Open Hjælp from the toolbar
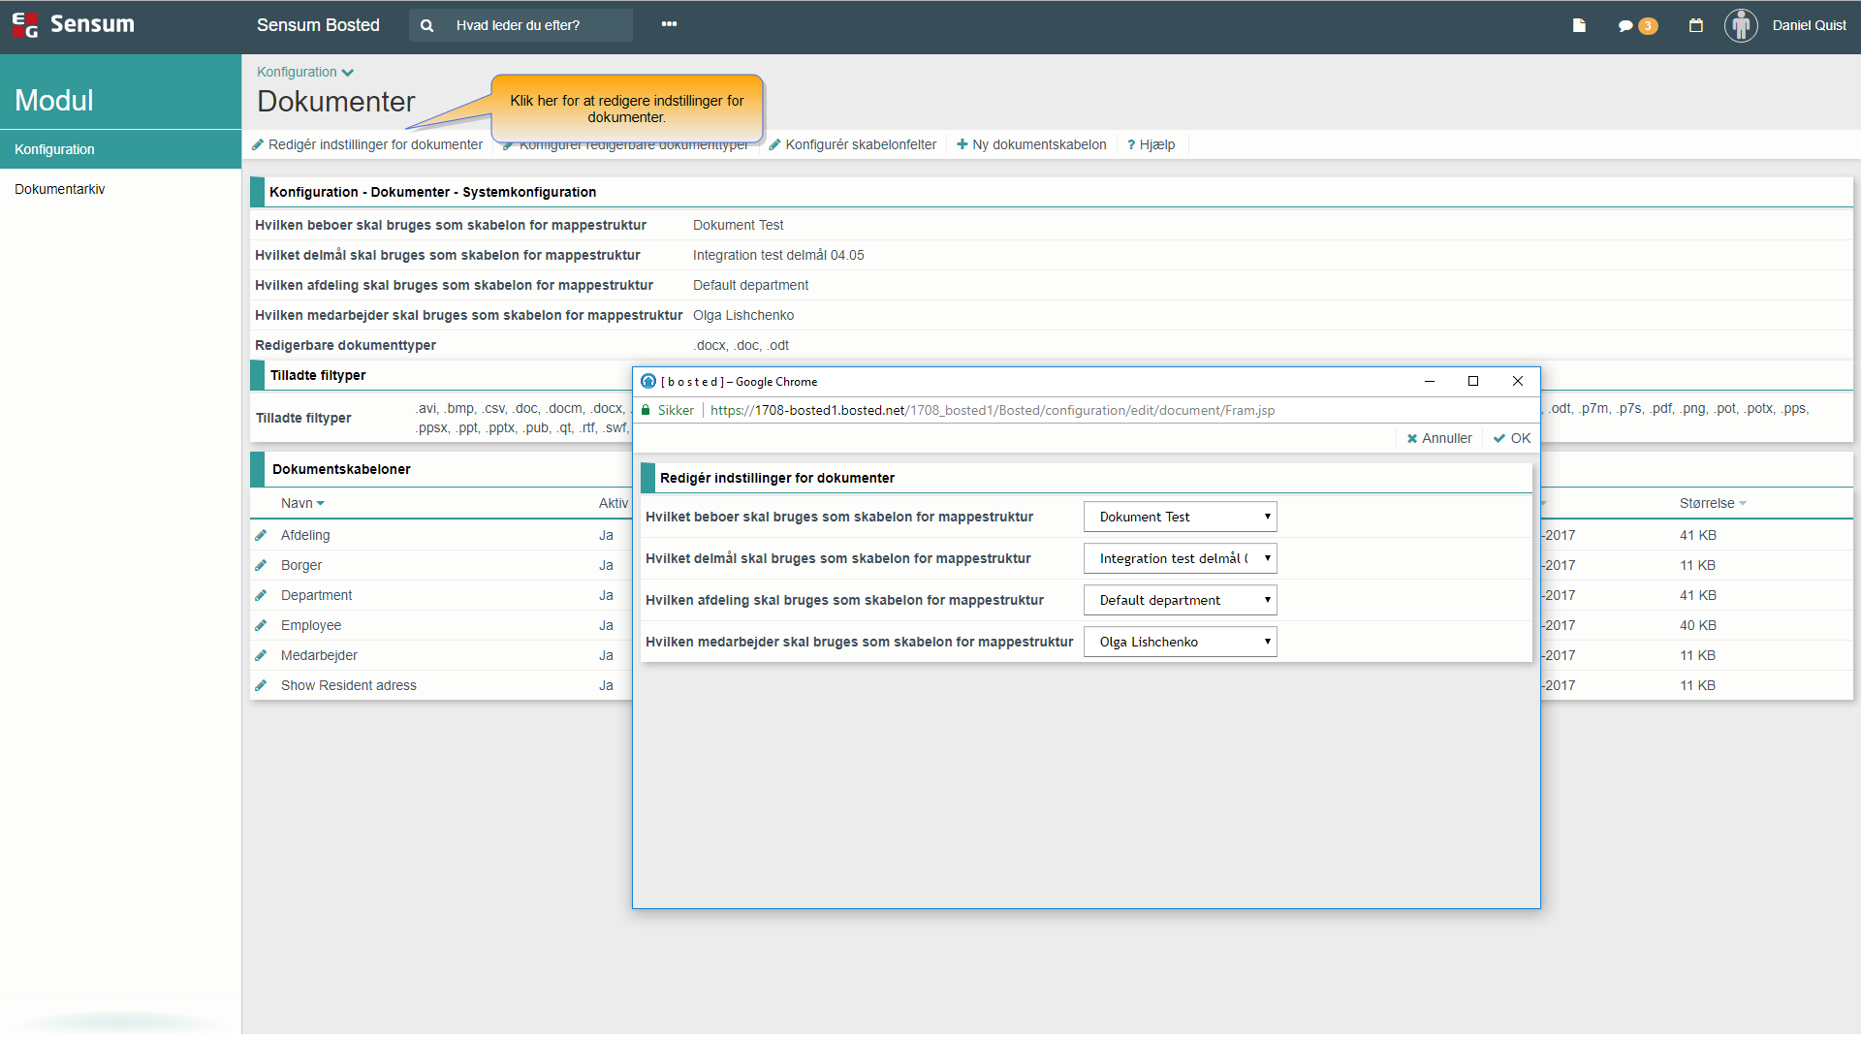Screen dimensions: 1861x1038 (1151, 144)
